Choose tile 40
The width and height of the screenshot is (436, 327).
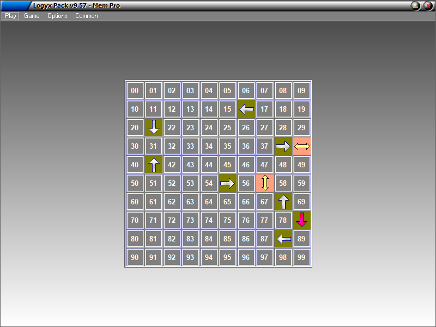(135, 165)
